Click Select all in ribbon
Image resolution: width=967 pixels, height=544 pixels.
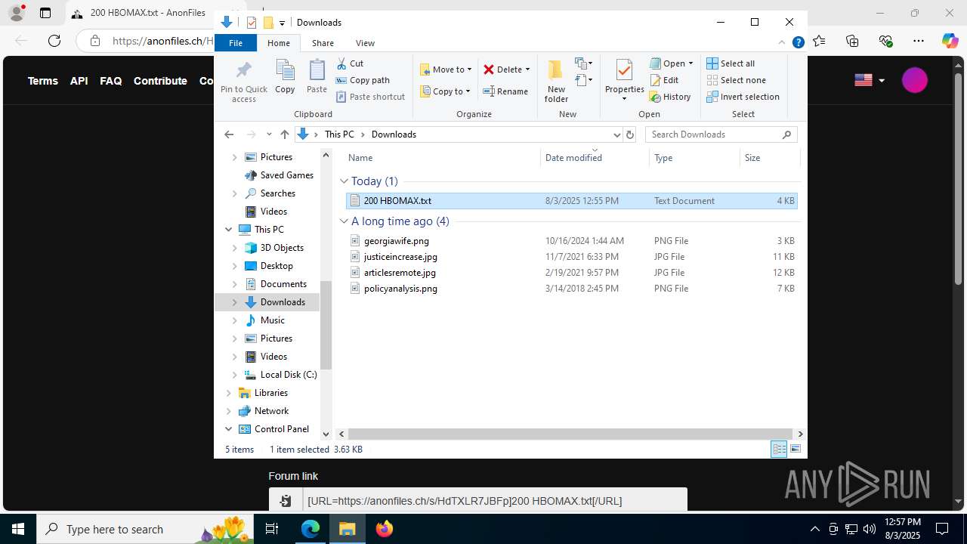[731, 63]
